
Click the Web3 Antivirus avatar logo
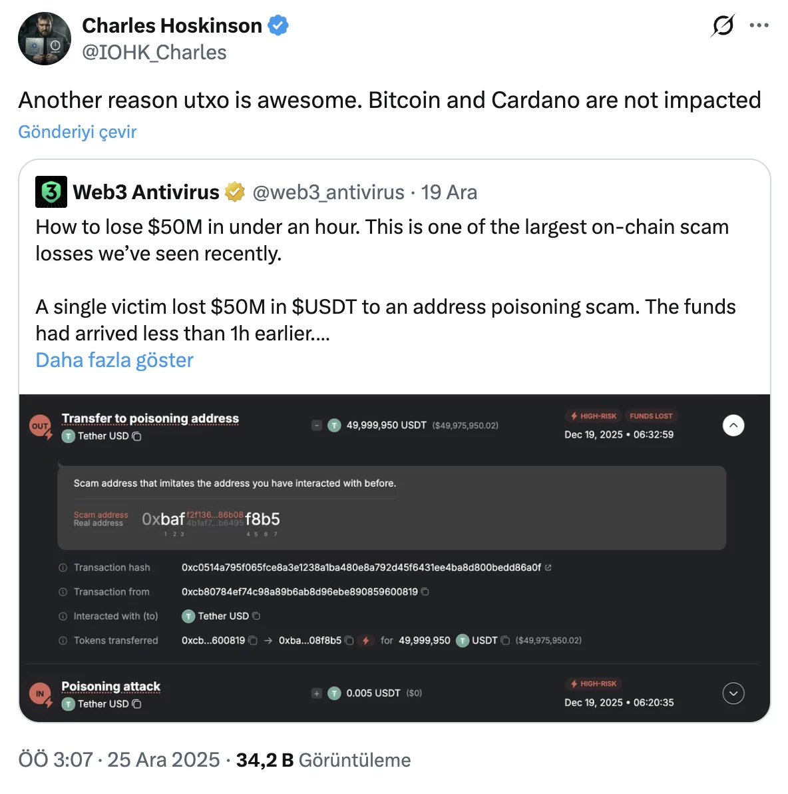pos(51,192)
